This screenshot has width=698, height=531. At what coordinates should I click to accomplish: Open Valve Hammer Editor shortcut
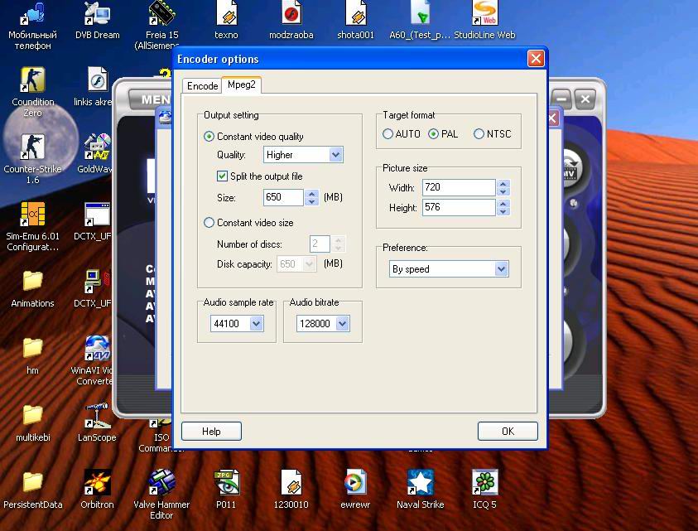click(161, 482)
